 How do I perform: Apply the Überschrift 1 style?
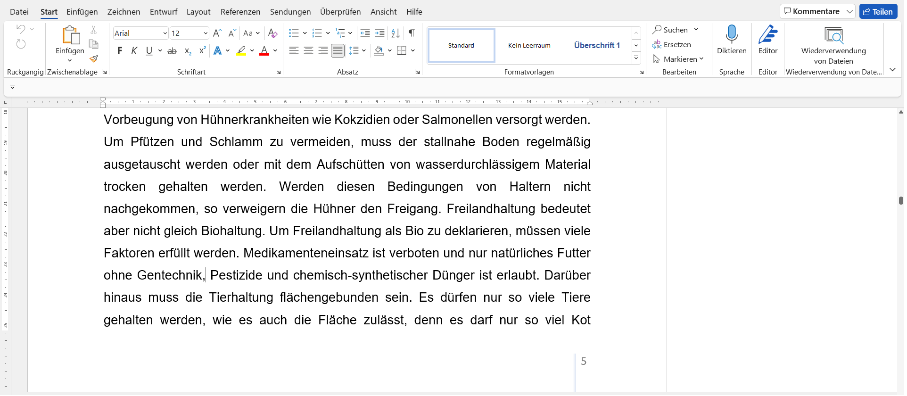[x=596, y=45]
